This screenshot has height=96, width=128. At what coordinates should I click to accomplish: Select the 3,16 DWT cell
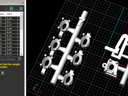pos(11,46)
